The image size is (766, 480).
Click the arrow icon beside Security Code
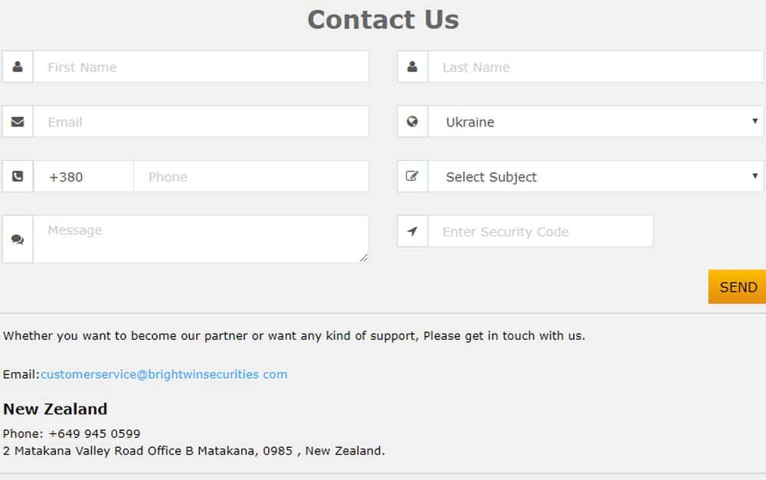click(412, 231)
